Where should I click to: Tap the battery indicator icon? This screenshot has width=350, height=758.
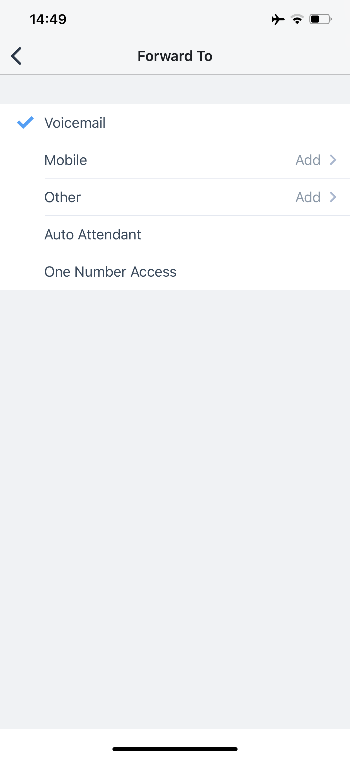click(320, 19)
